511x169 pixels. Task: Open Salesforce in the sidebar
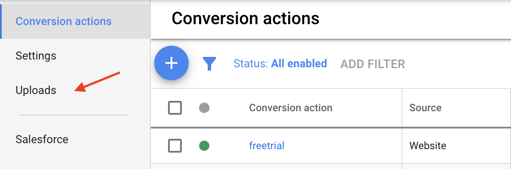tap(42, 139)
